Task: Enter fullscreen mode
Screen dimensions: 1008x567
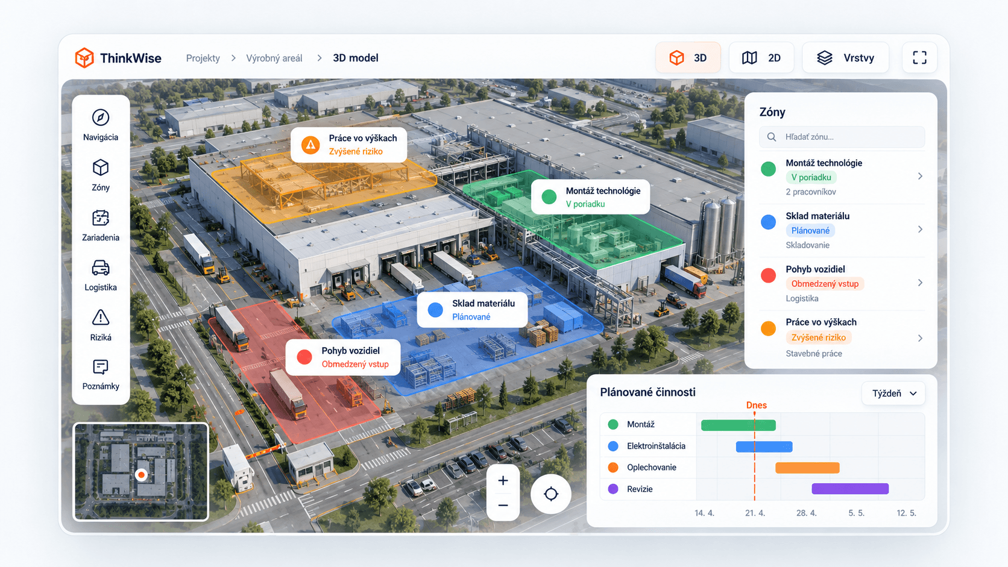Action: pos(919,58)
